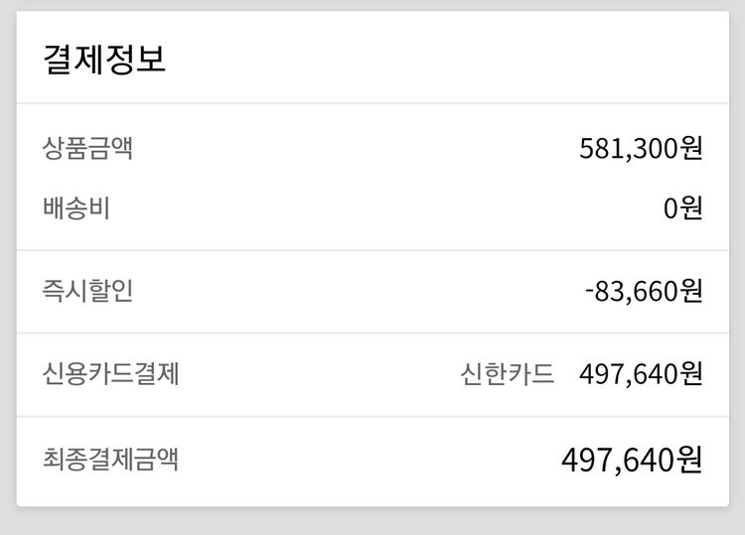Click the -83,660원 discount amount
745x535 pixels.
pos(644,291)
